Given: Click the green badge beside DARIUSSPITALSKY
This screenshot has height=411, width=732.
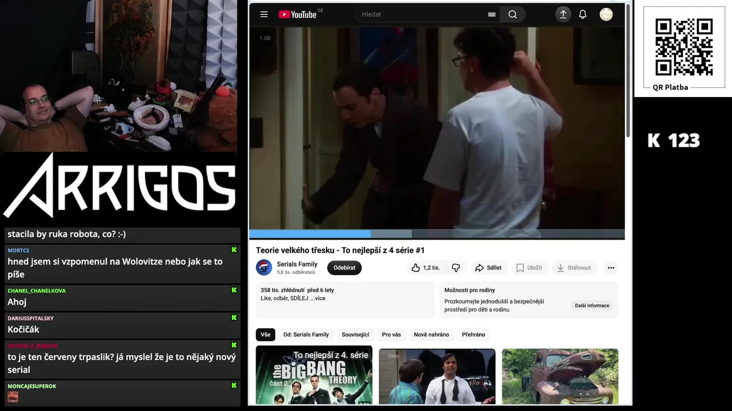Looking at the screenshot, I should pyautogui.click(x=234, y=317).
